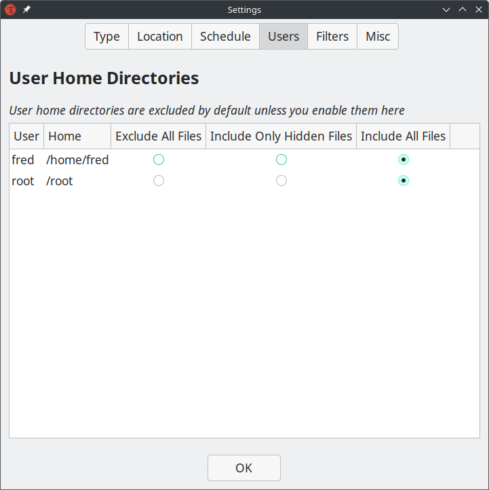Choose Include Only Hidden Files for root
The height and width of the screenshot is (490, 489).
[281, 181]
